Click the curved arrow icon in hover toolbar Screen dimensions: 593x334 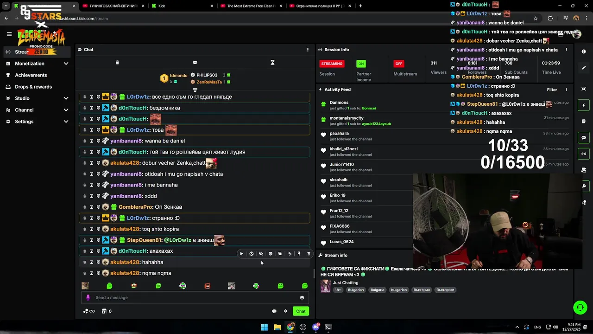point(290,254)
